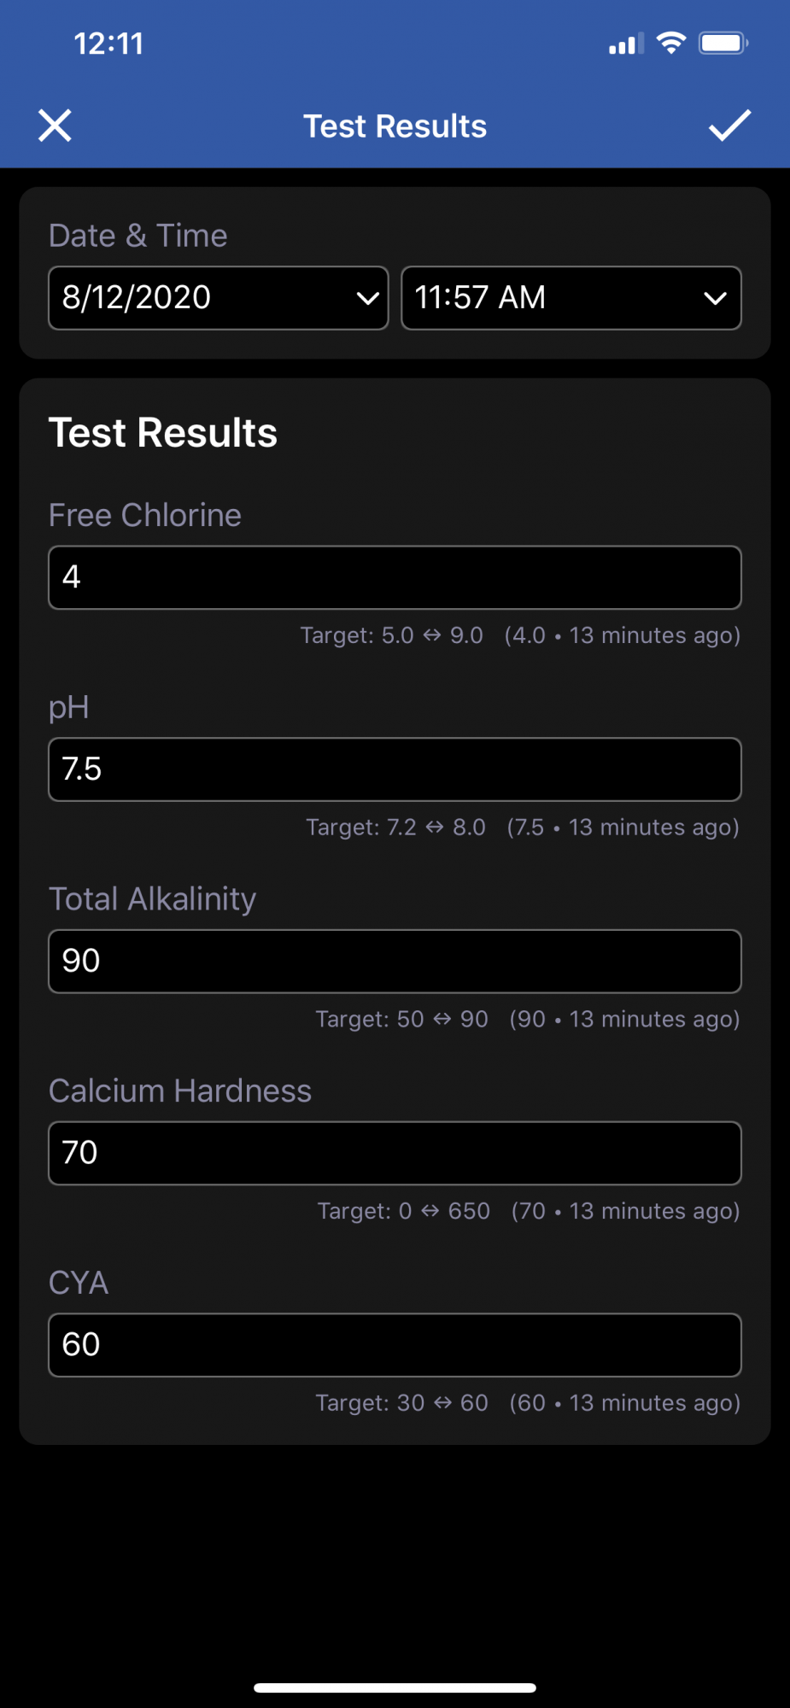Tap the X icon to cancel test results
The image size is (790, 1708).
(x=55, y=126)
